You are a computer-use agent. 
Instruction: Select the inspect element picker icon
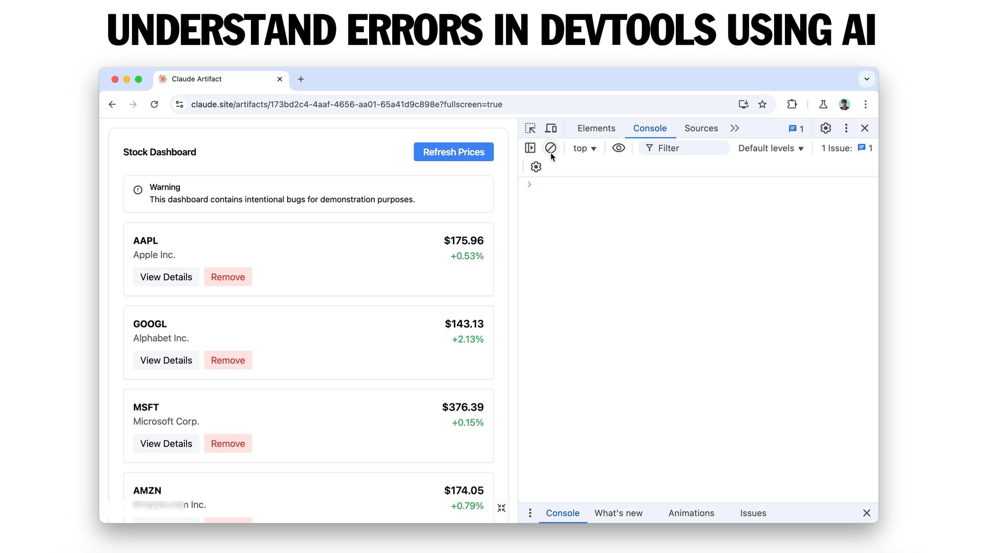530,128
